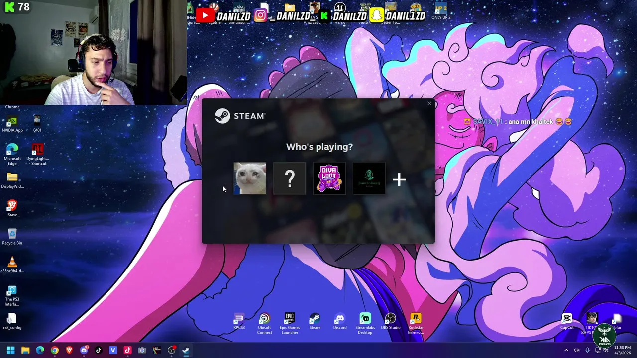
Task: Launch Brave browser from the desktop
Action: (x=12, y=208)
